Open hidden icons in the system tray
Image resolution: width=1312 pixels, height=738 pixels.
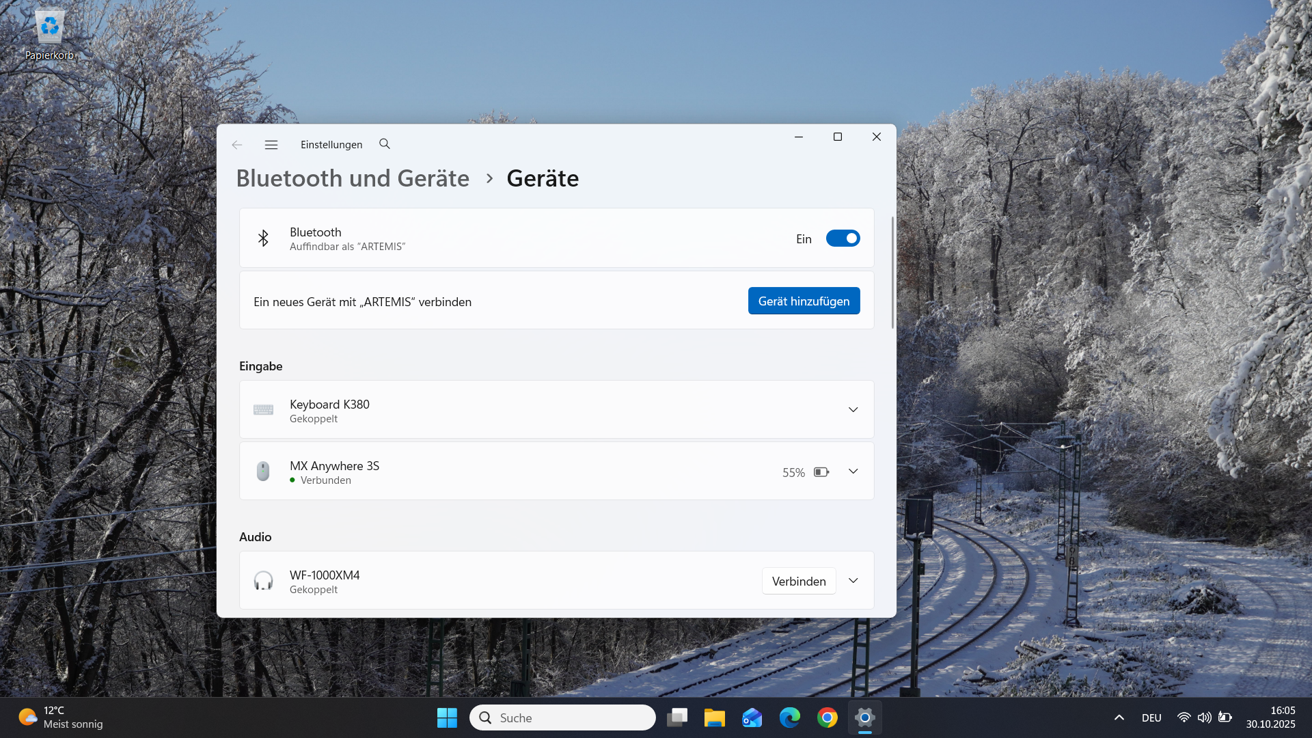pyautogui.click(x=1119, y=717)
